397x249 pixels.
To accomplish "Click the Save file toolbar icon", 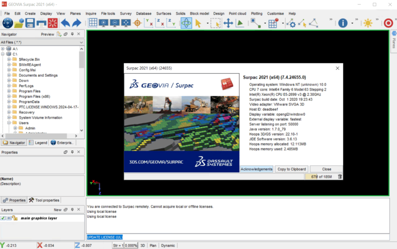I will (30, 23).
